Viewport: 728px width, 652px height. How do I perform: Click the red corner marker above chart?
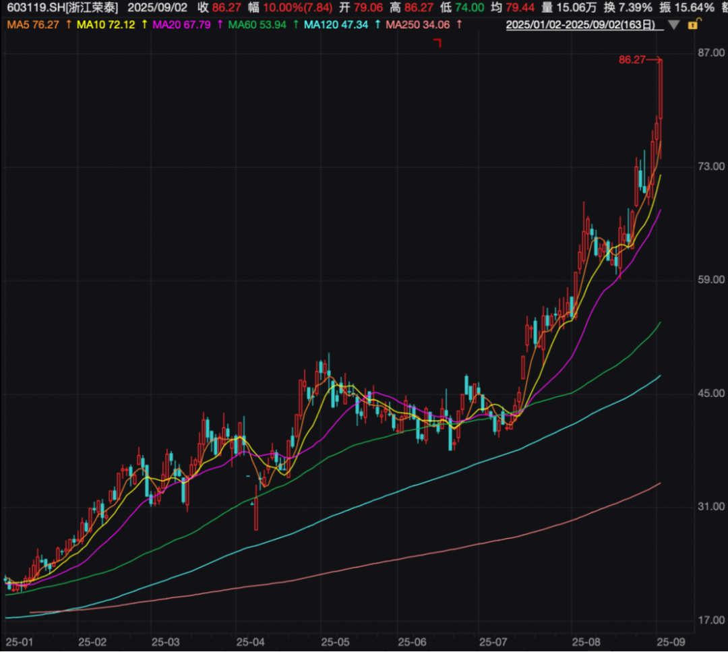pos(437,43)
